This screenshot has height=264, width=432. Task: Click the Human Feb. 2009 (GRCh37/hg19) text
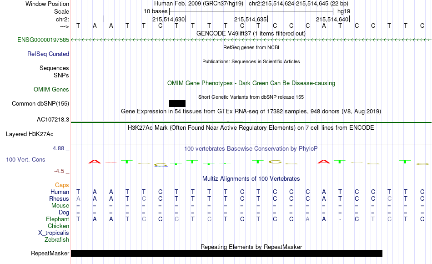[x=199, y=4]
